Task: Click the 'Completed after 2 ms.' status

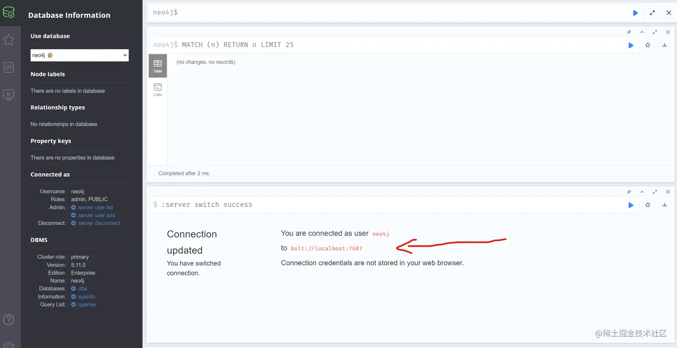Action: click(184, 173)
